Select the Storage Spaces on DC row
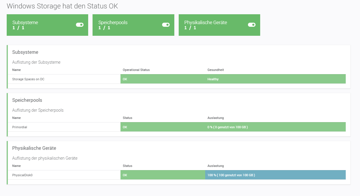The height and width of the screenshot is (196, 360). click(28, 79)
